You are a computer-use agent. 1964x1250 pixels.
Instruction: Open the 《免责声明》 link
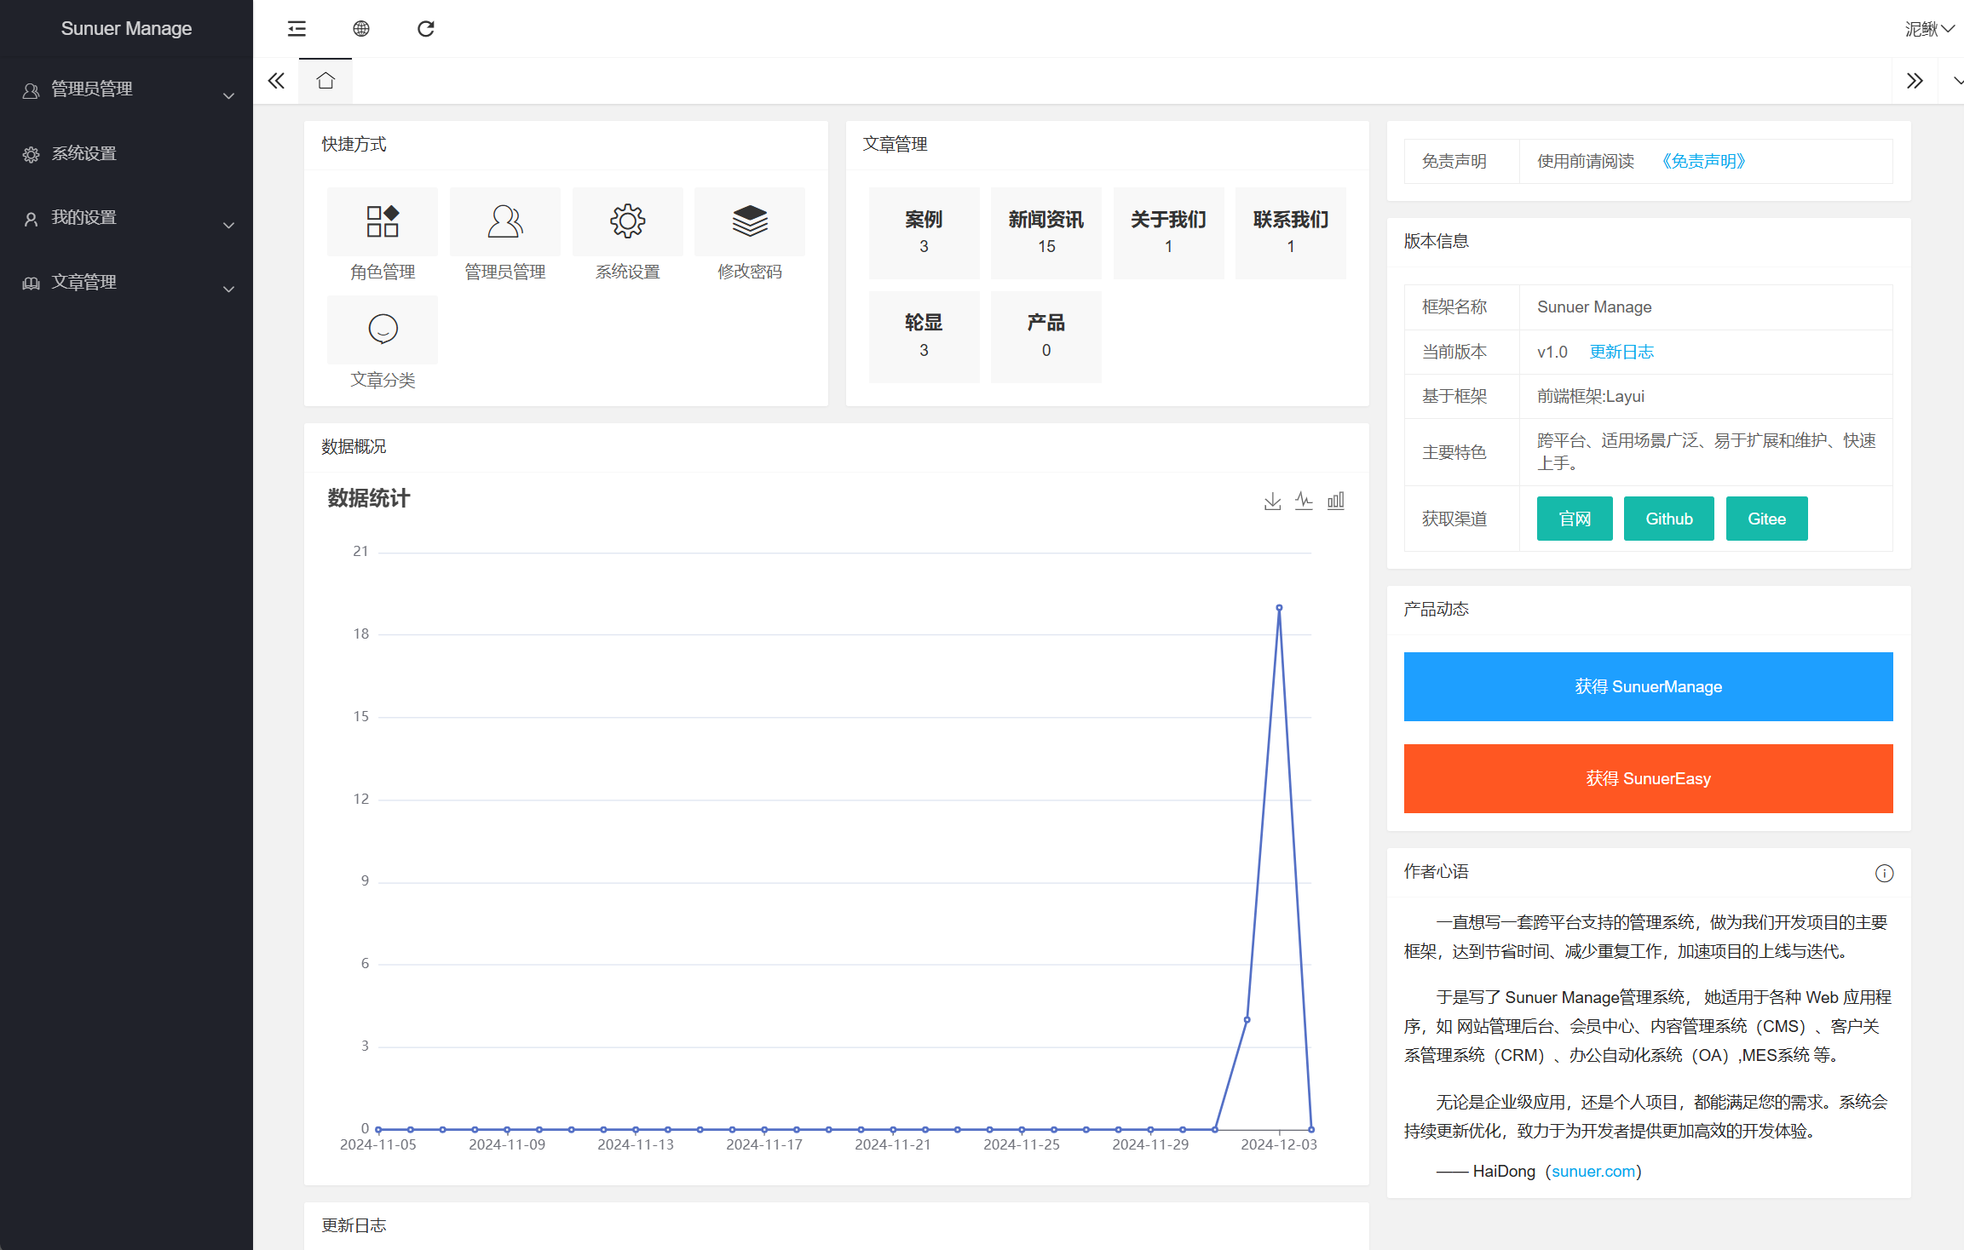(x=1703, y=161)
